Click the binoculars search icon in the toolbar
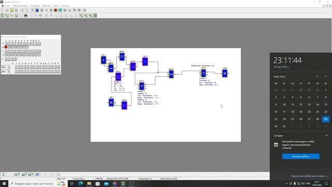The image size is (332, 187). pos(25,16)
